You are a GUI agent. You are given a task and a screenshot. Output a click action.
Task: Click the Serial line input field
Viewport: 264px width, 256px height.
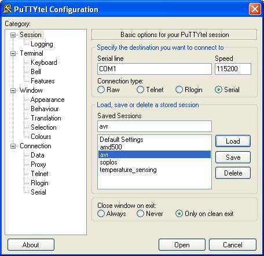[x=155, y=69]
